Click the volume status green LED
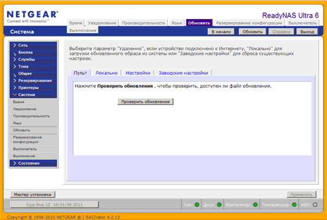The width and height of the screenshot is (327, 220). (x=197, y=205)
